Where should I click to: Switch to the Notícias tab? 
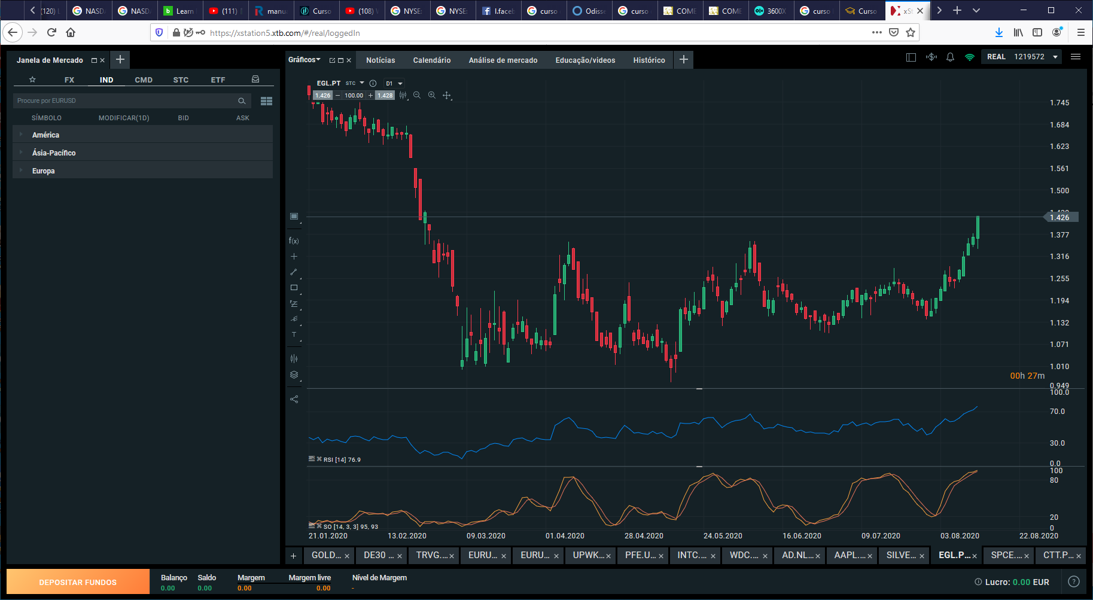380,60
